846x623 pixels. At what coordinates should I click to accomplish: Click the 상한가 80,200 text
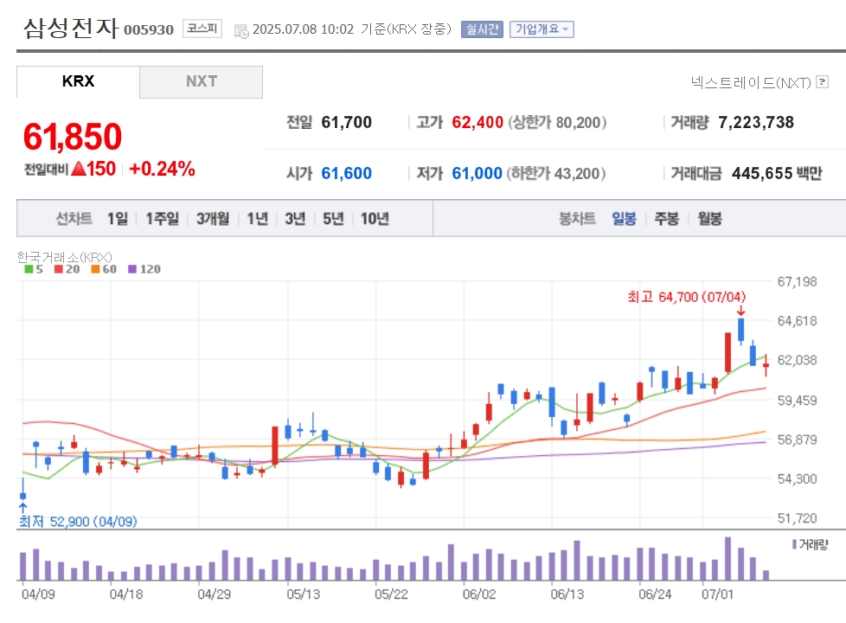coord(557,123)
